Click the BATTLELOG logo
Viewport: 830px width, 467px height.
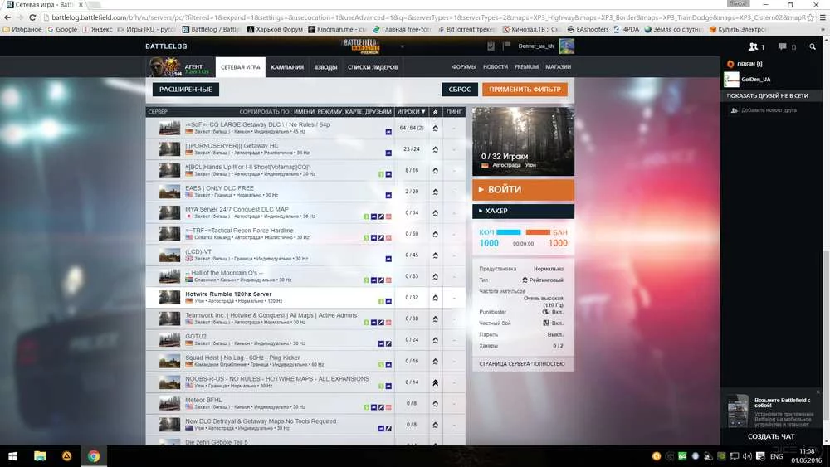pyautogui.click(x=166, y=46)
